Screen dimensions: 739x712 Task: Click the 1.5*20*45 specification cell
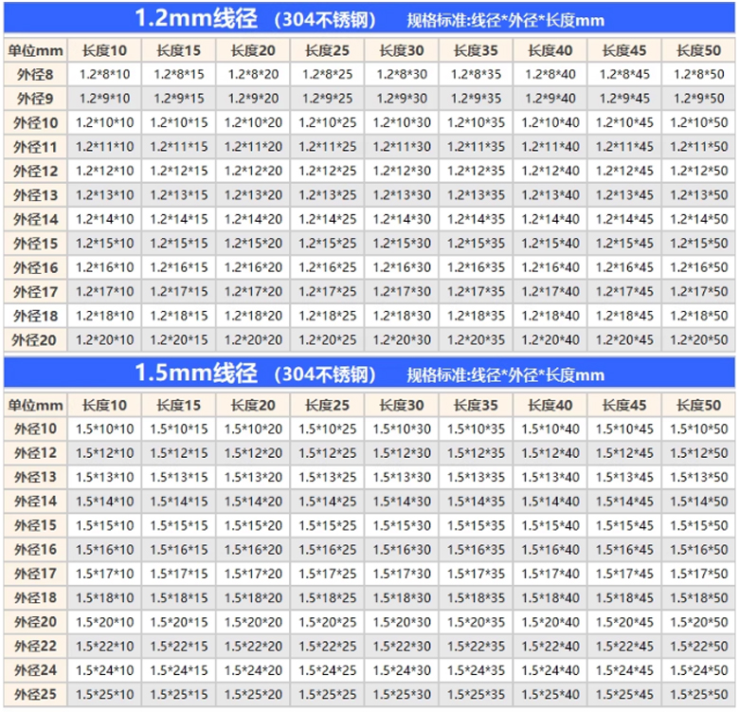pyautogui.click(x=624, y=622)
